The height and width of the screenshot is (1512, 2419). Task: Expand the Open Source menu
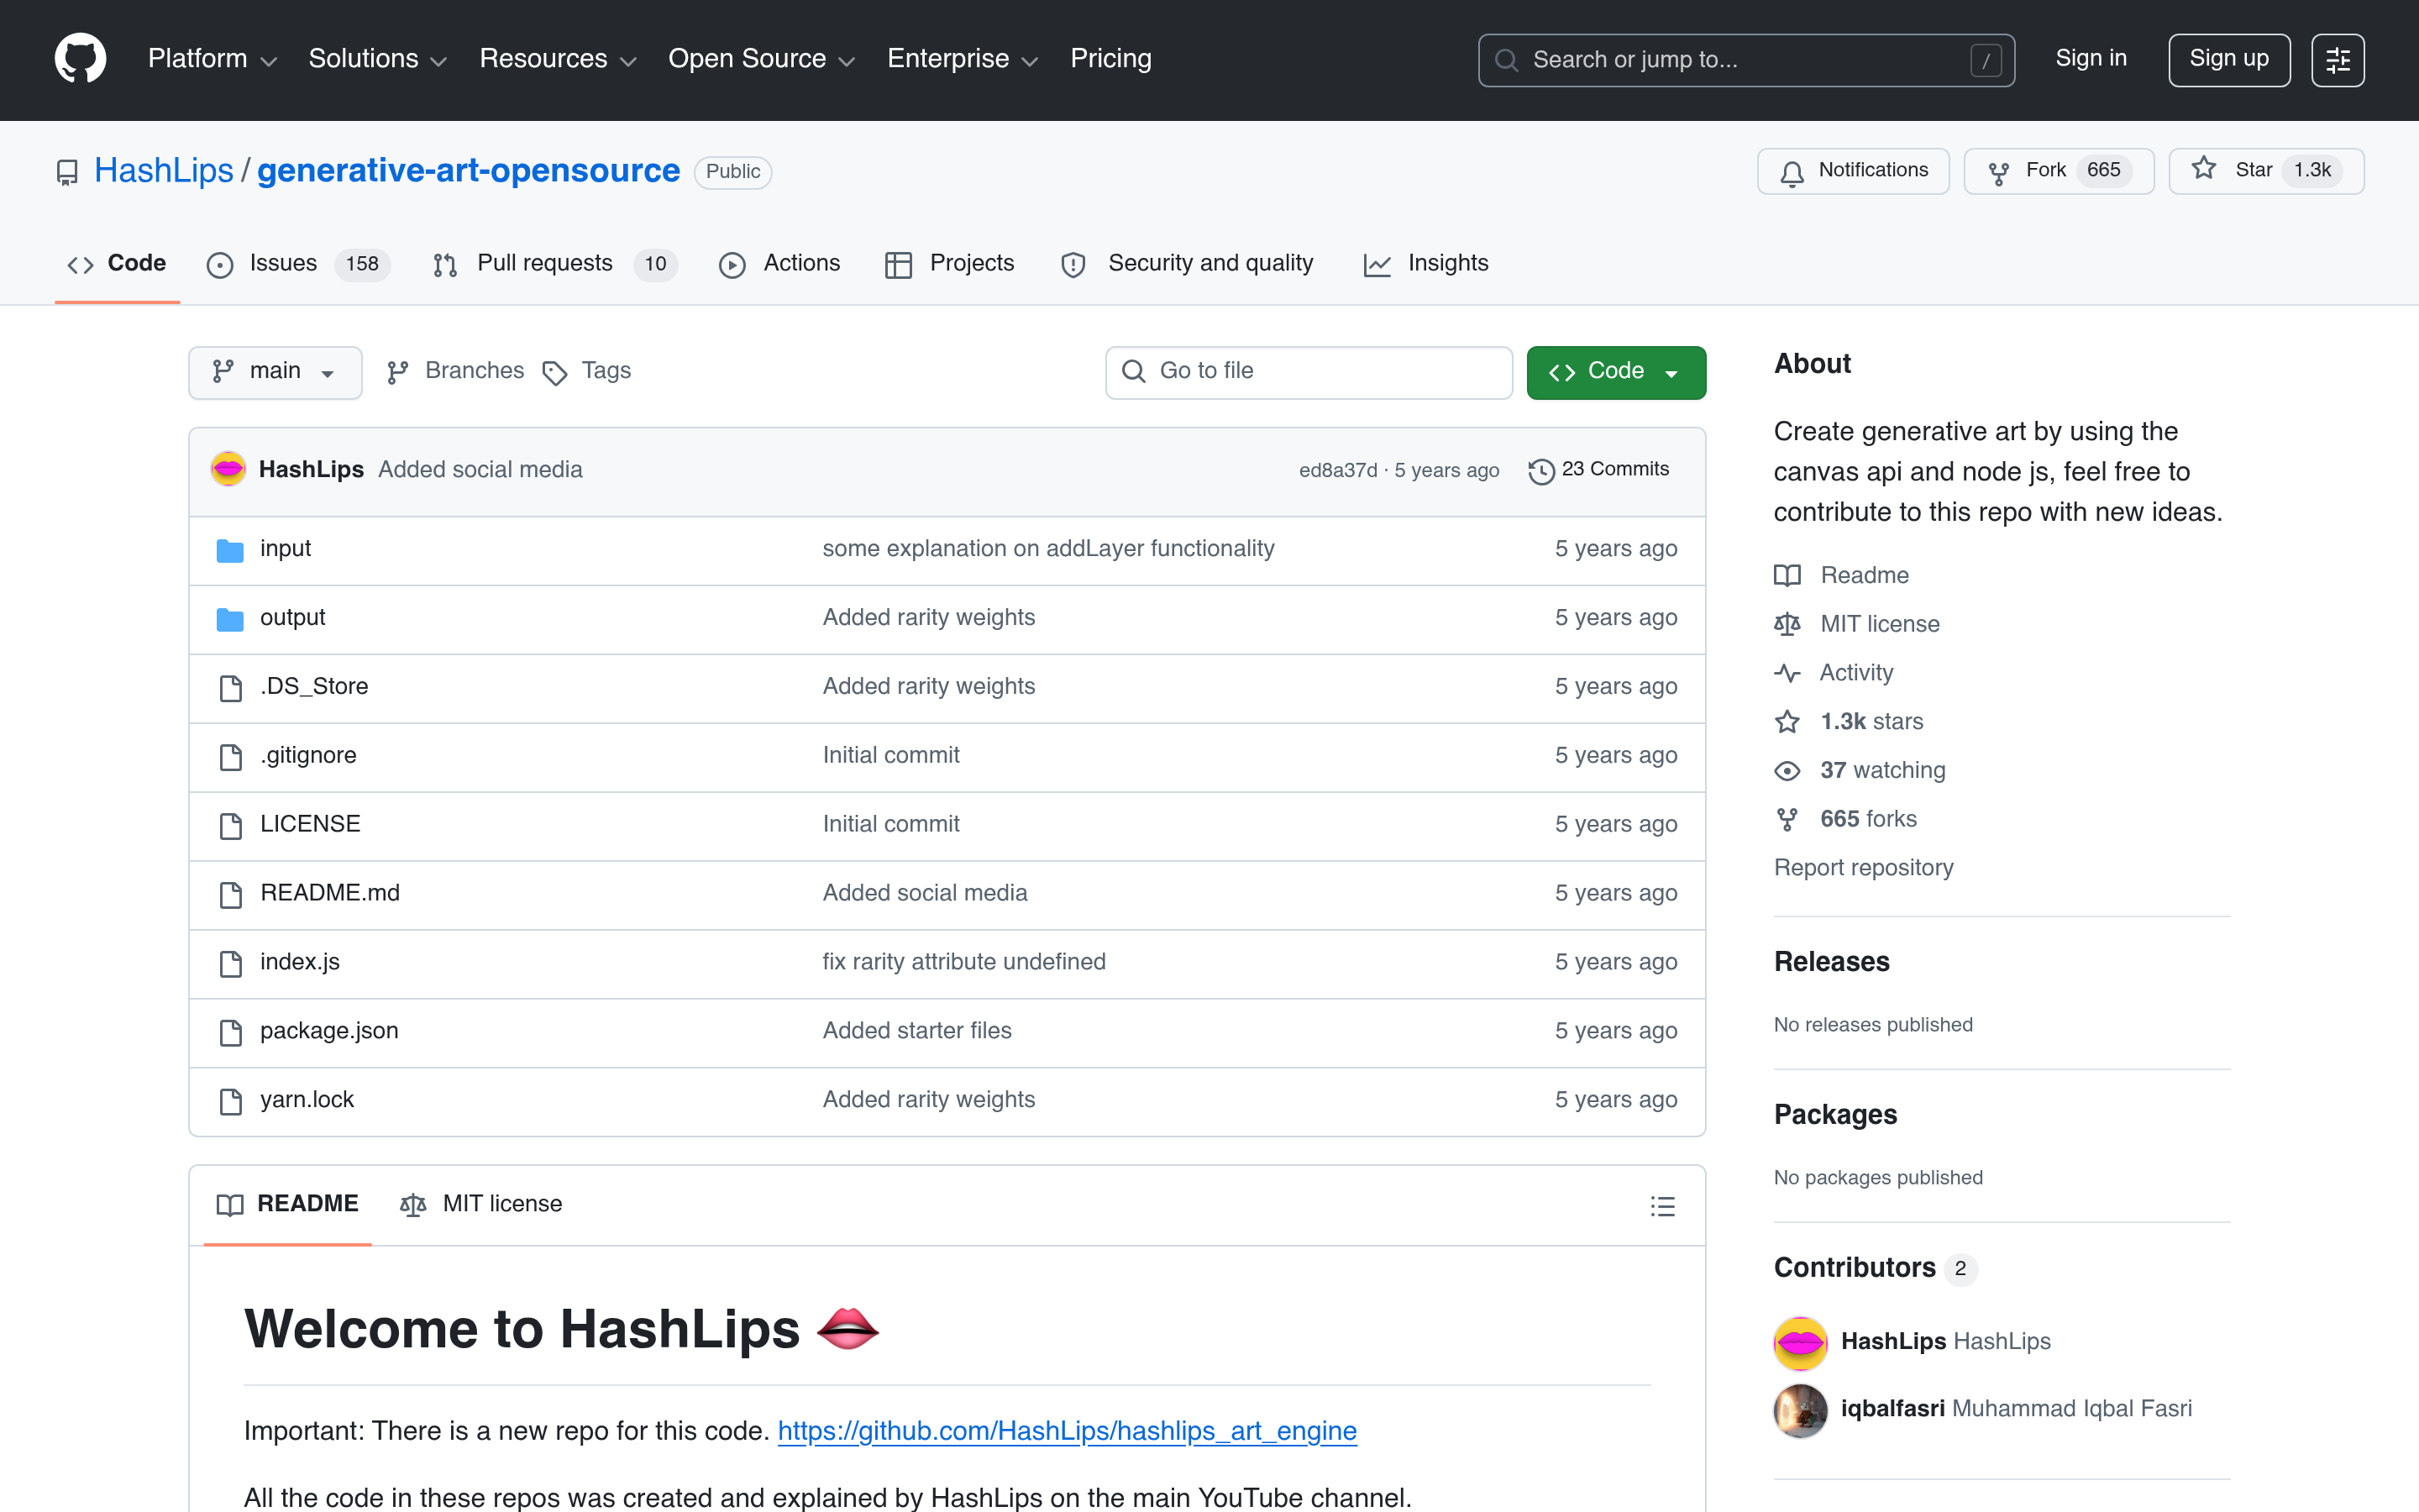pyautogui.click(x=762, y=59)
